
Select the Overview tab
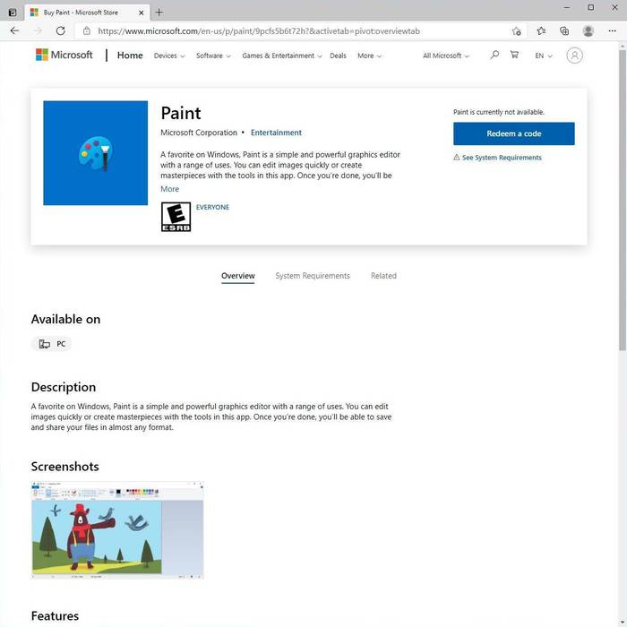(238, 276)
